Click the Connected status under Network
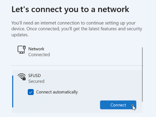This screenshot has height=117, width=156. (x=39, y=55)
